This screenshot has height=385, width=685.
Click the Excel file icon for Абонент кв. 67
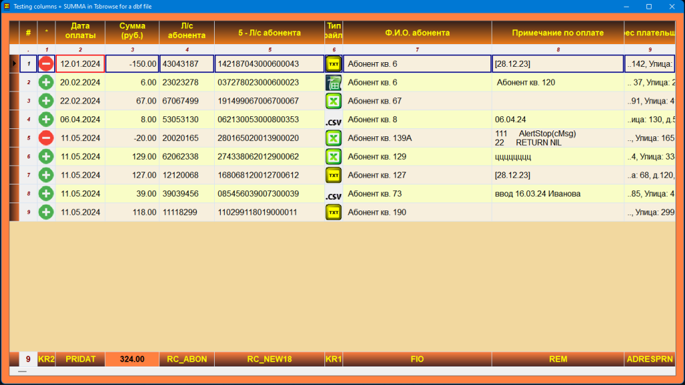point(333,101)
